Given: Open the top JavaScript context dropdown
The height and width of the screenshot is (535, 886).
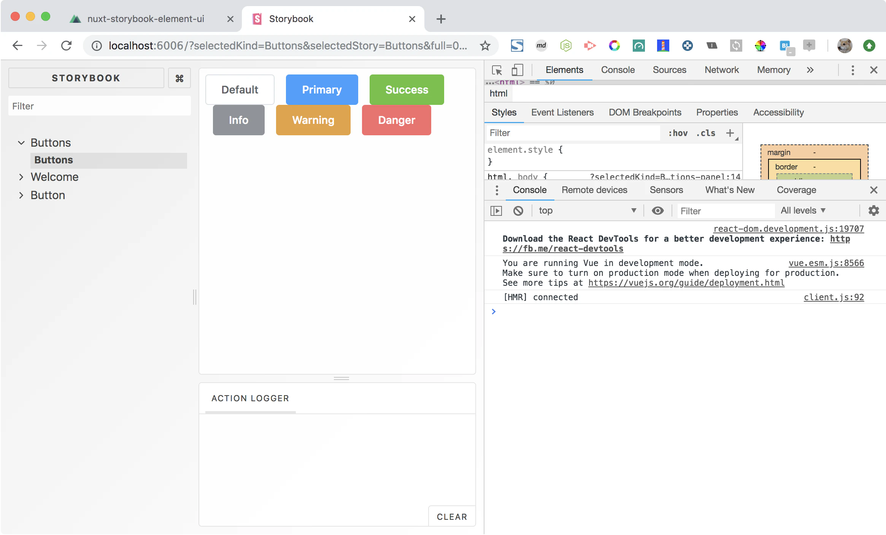Looking at the screenshot, I should pyautogui.click(x=587, y=211).
